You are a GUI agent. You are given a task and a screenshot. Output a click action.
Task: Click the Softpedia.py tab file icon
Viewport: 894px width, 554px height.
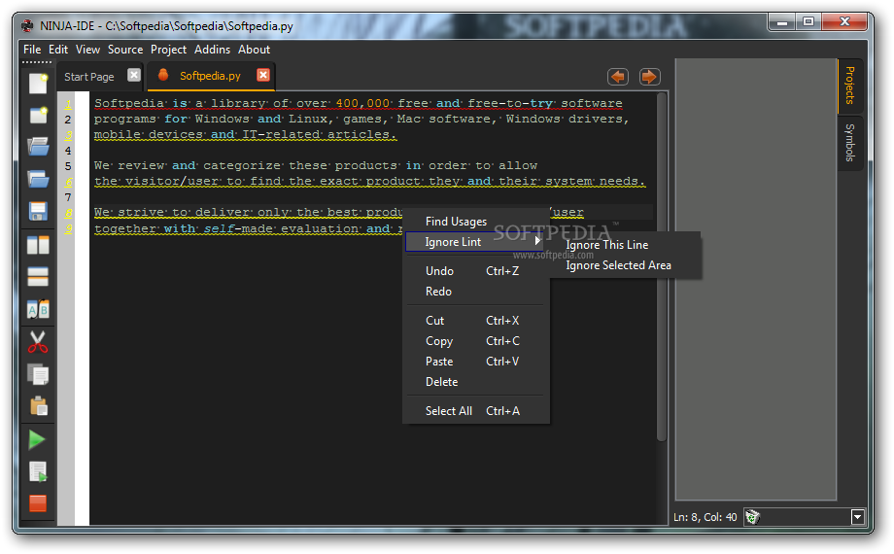click(163, 75)
